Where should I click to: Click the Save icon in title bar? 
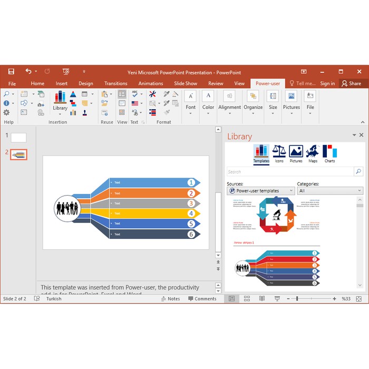11,72
